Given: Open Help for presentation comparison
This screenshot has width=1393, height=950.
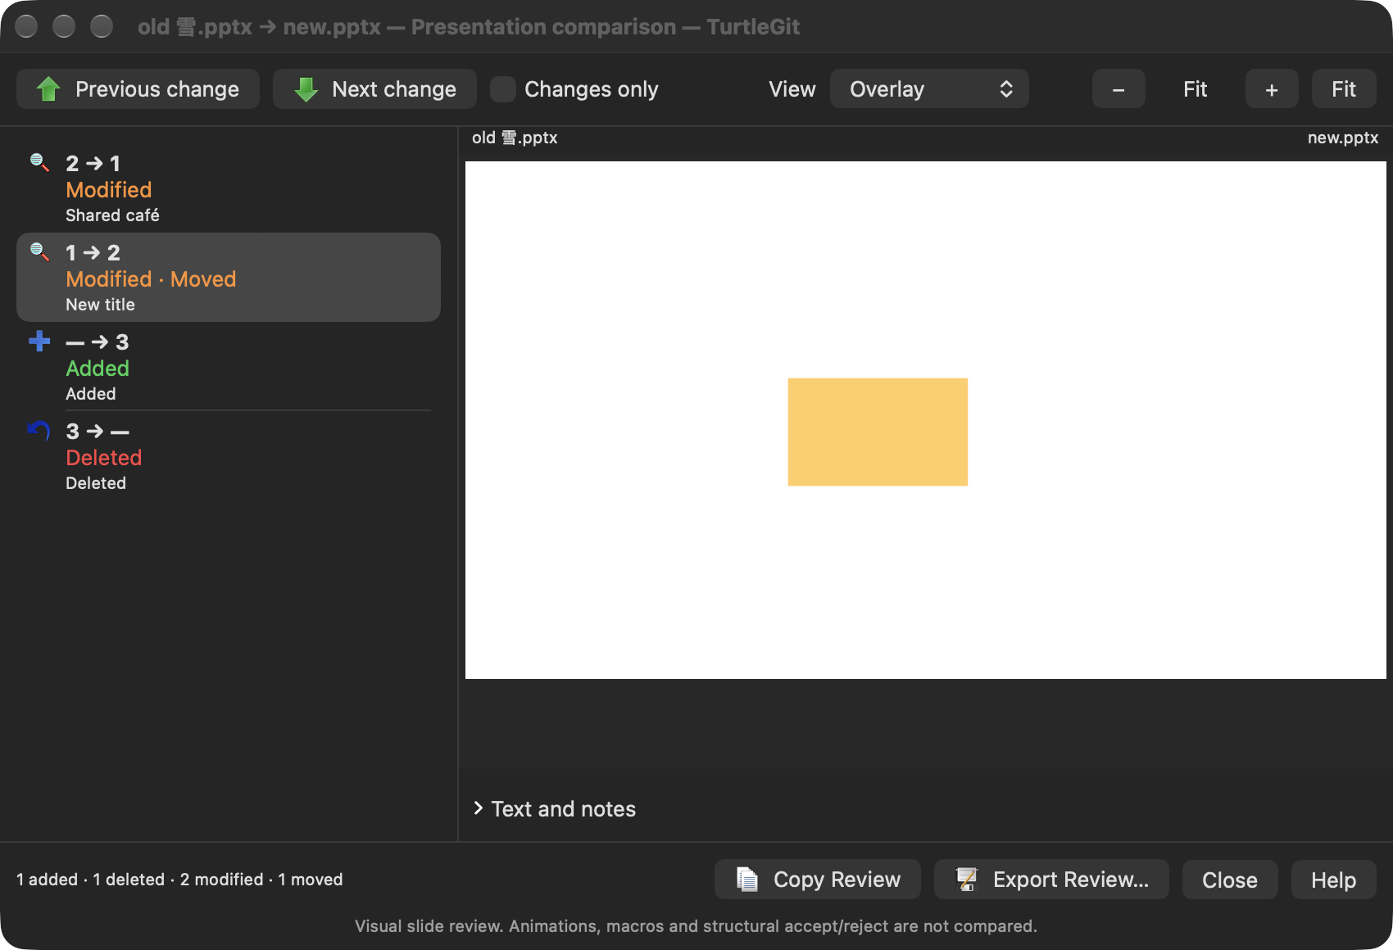Looking at the screenshot, I should pos(1333,880).
